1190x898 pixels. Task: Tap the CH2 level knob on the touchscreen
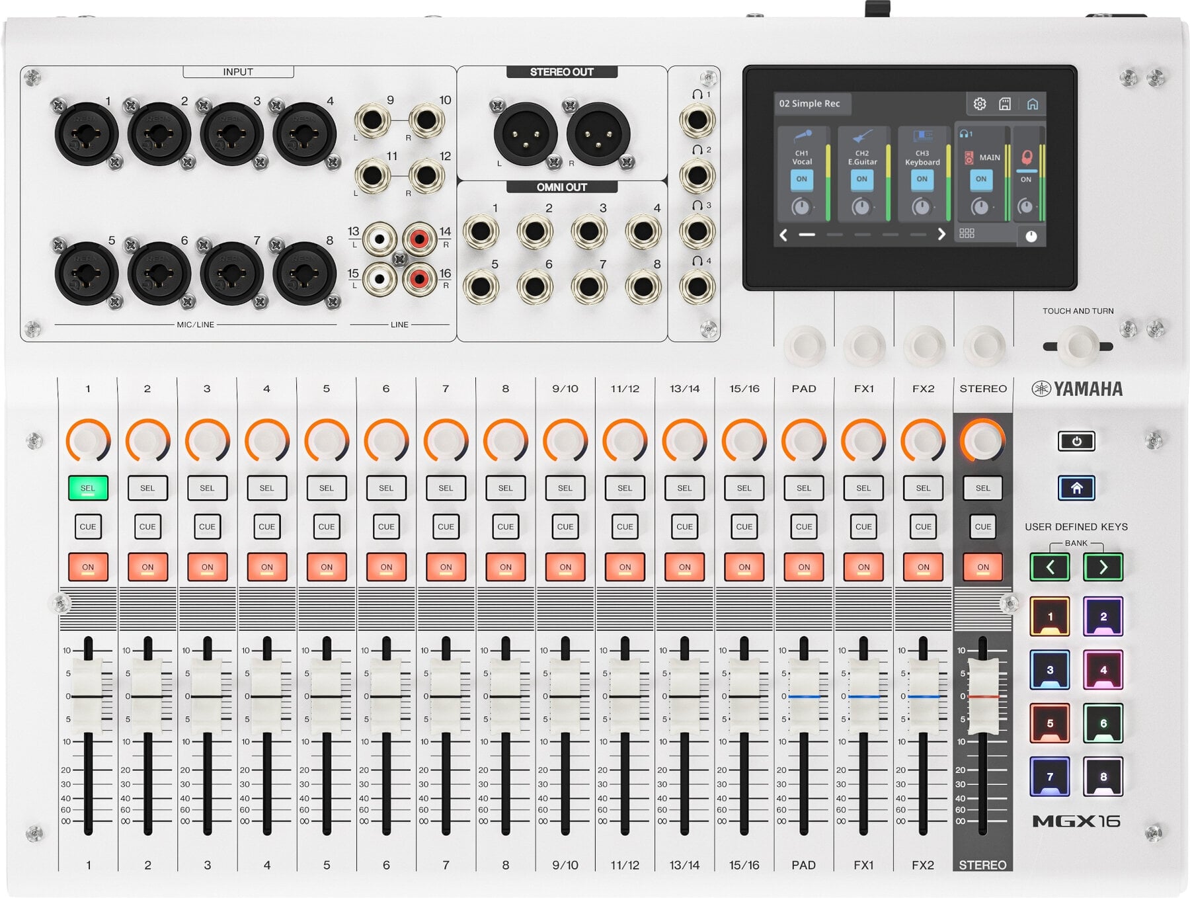click(863, 207)
